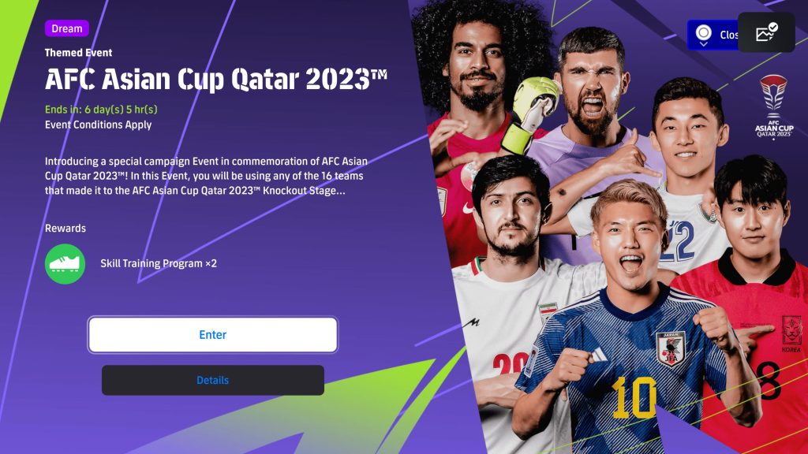This screenshot has height=454, width=808.
Task: Expand the truncated event description text
Action: tap(206, 176)
